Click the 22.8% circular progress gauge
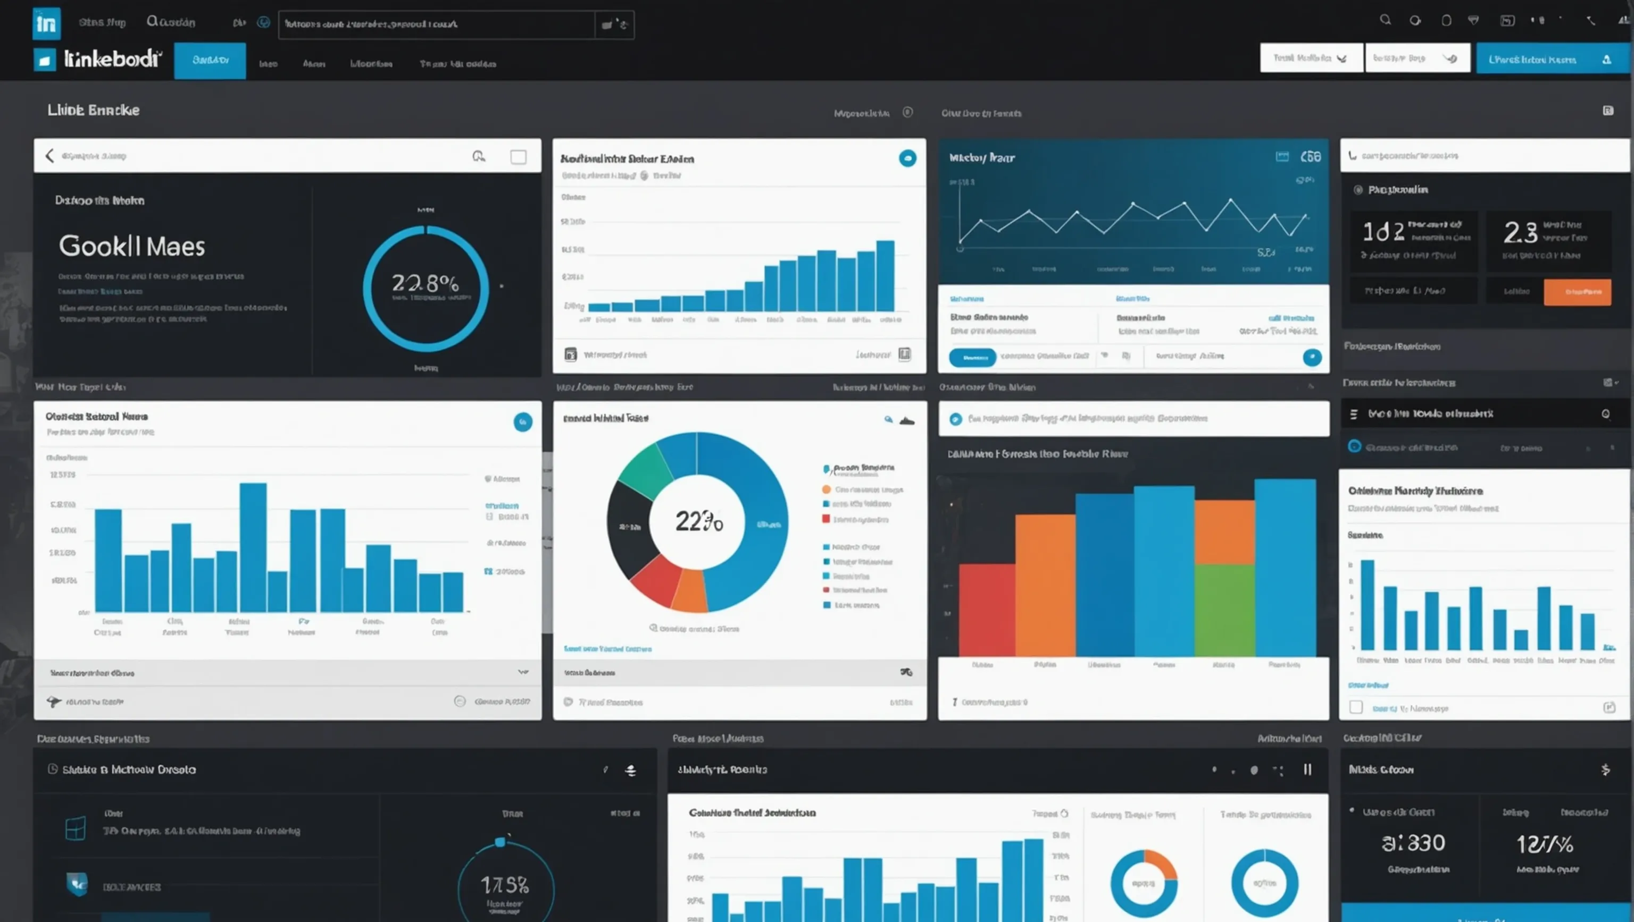The width and height of the screenshot is (1634, 922). 426,289
